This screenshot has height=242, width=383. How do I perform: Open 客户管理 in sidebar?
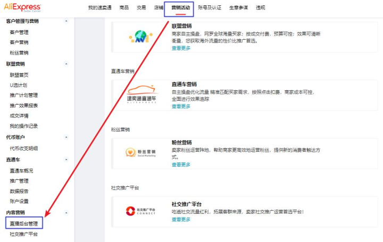(x=19, y=32)
